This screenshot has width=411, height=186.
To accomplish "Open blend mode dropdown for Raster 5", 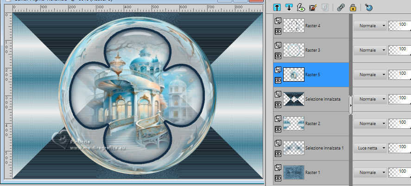I will click(x=370, y=74).
